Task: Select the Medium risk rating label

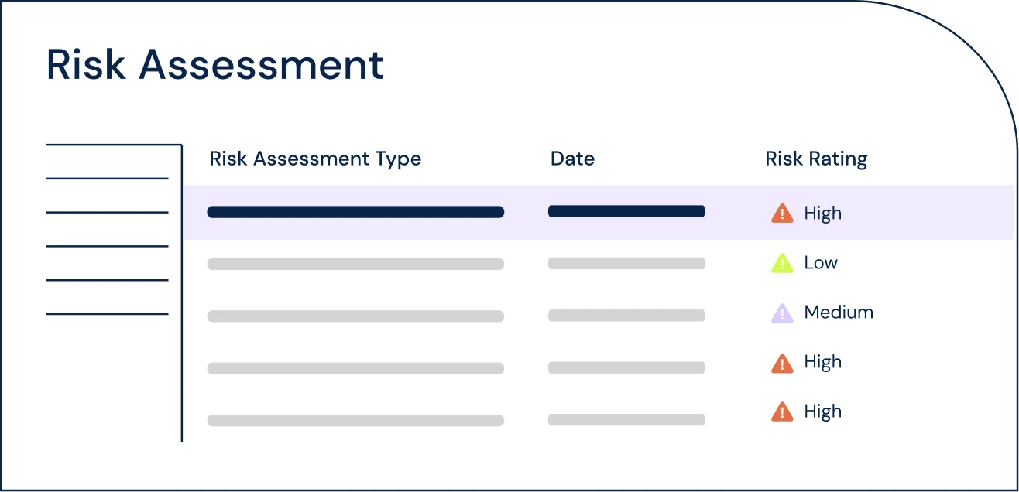Action: click(839, 313)
